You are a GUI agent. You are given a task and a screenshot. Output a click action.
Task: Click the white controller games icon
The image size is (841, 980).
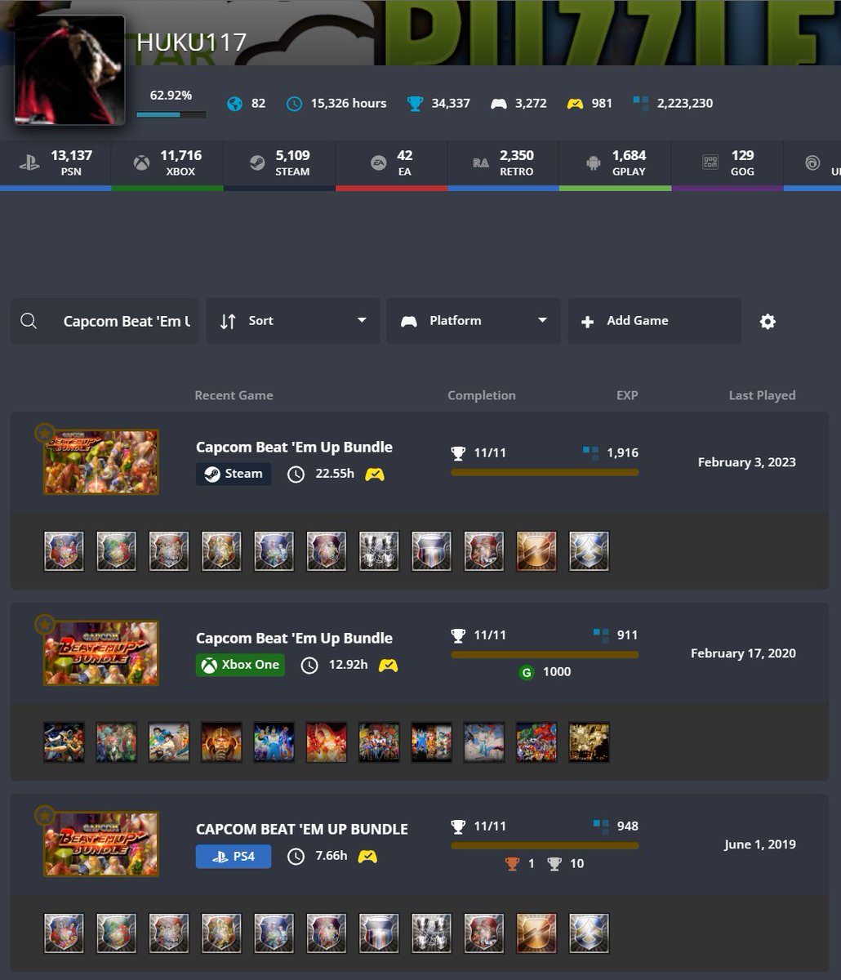pyautogui.click(x=498, y=104)
